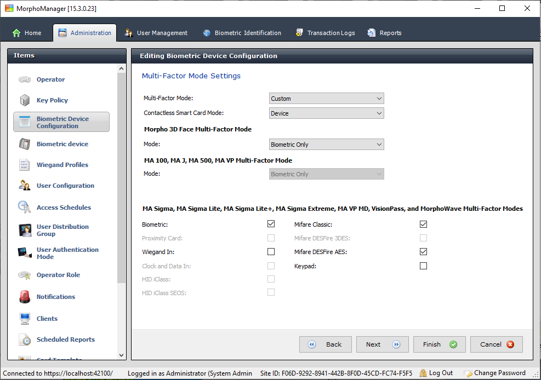Click the Finish button
541x380 pixels.
point(439,344)
